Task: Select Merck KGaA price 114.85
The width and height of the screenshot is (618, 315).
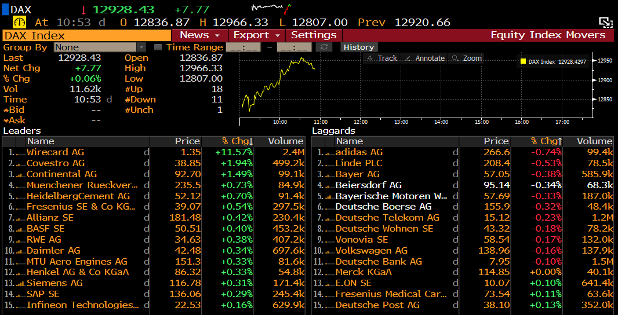Action: click(x=493, y=273)
